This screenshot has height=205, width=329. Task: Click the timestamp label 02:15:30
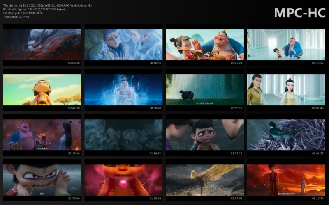pyautogui.click(x=317, y=198)
